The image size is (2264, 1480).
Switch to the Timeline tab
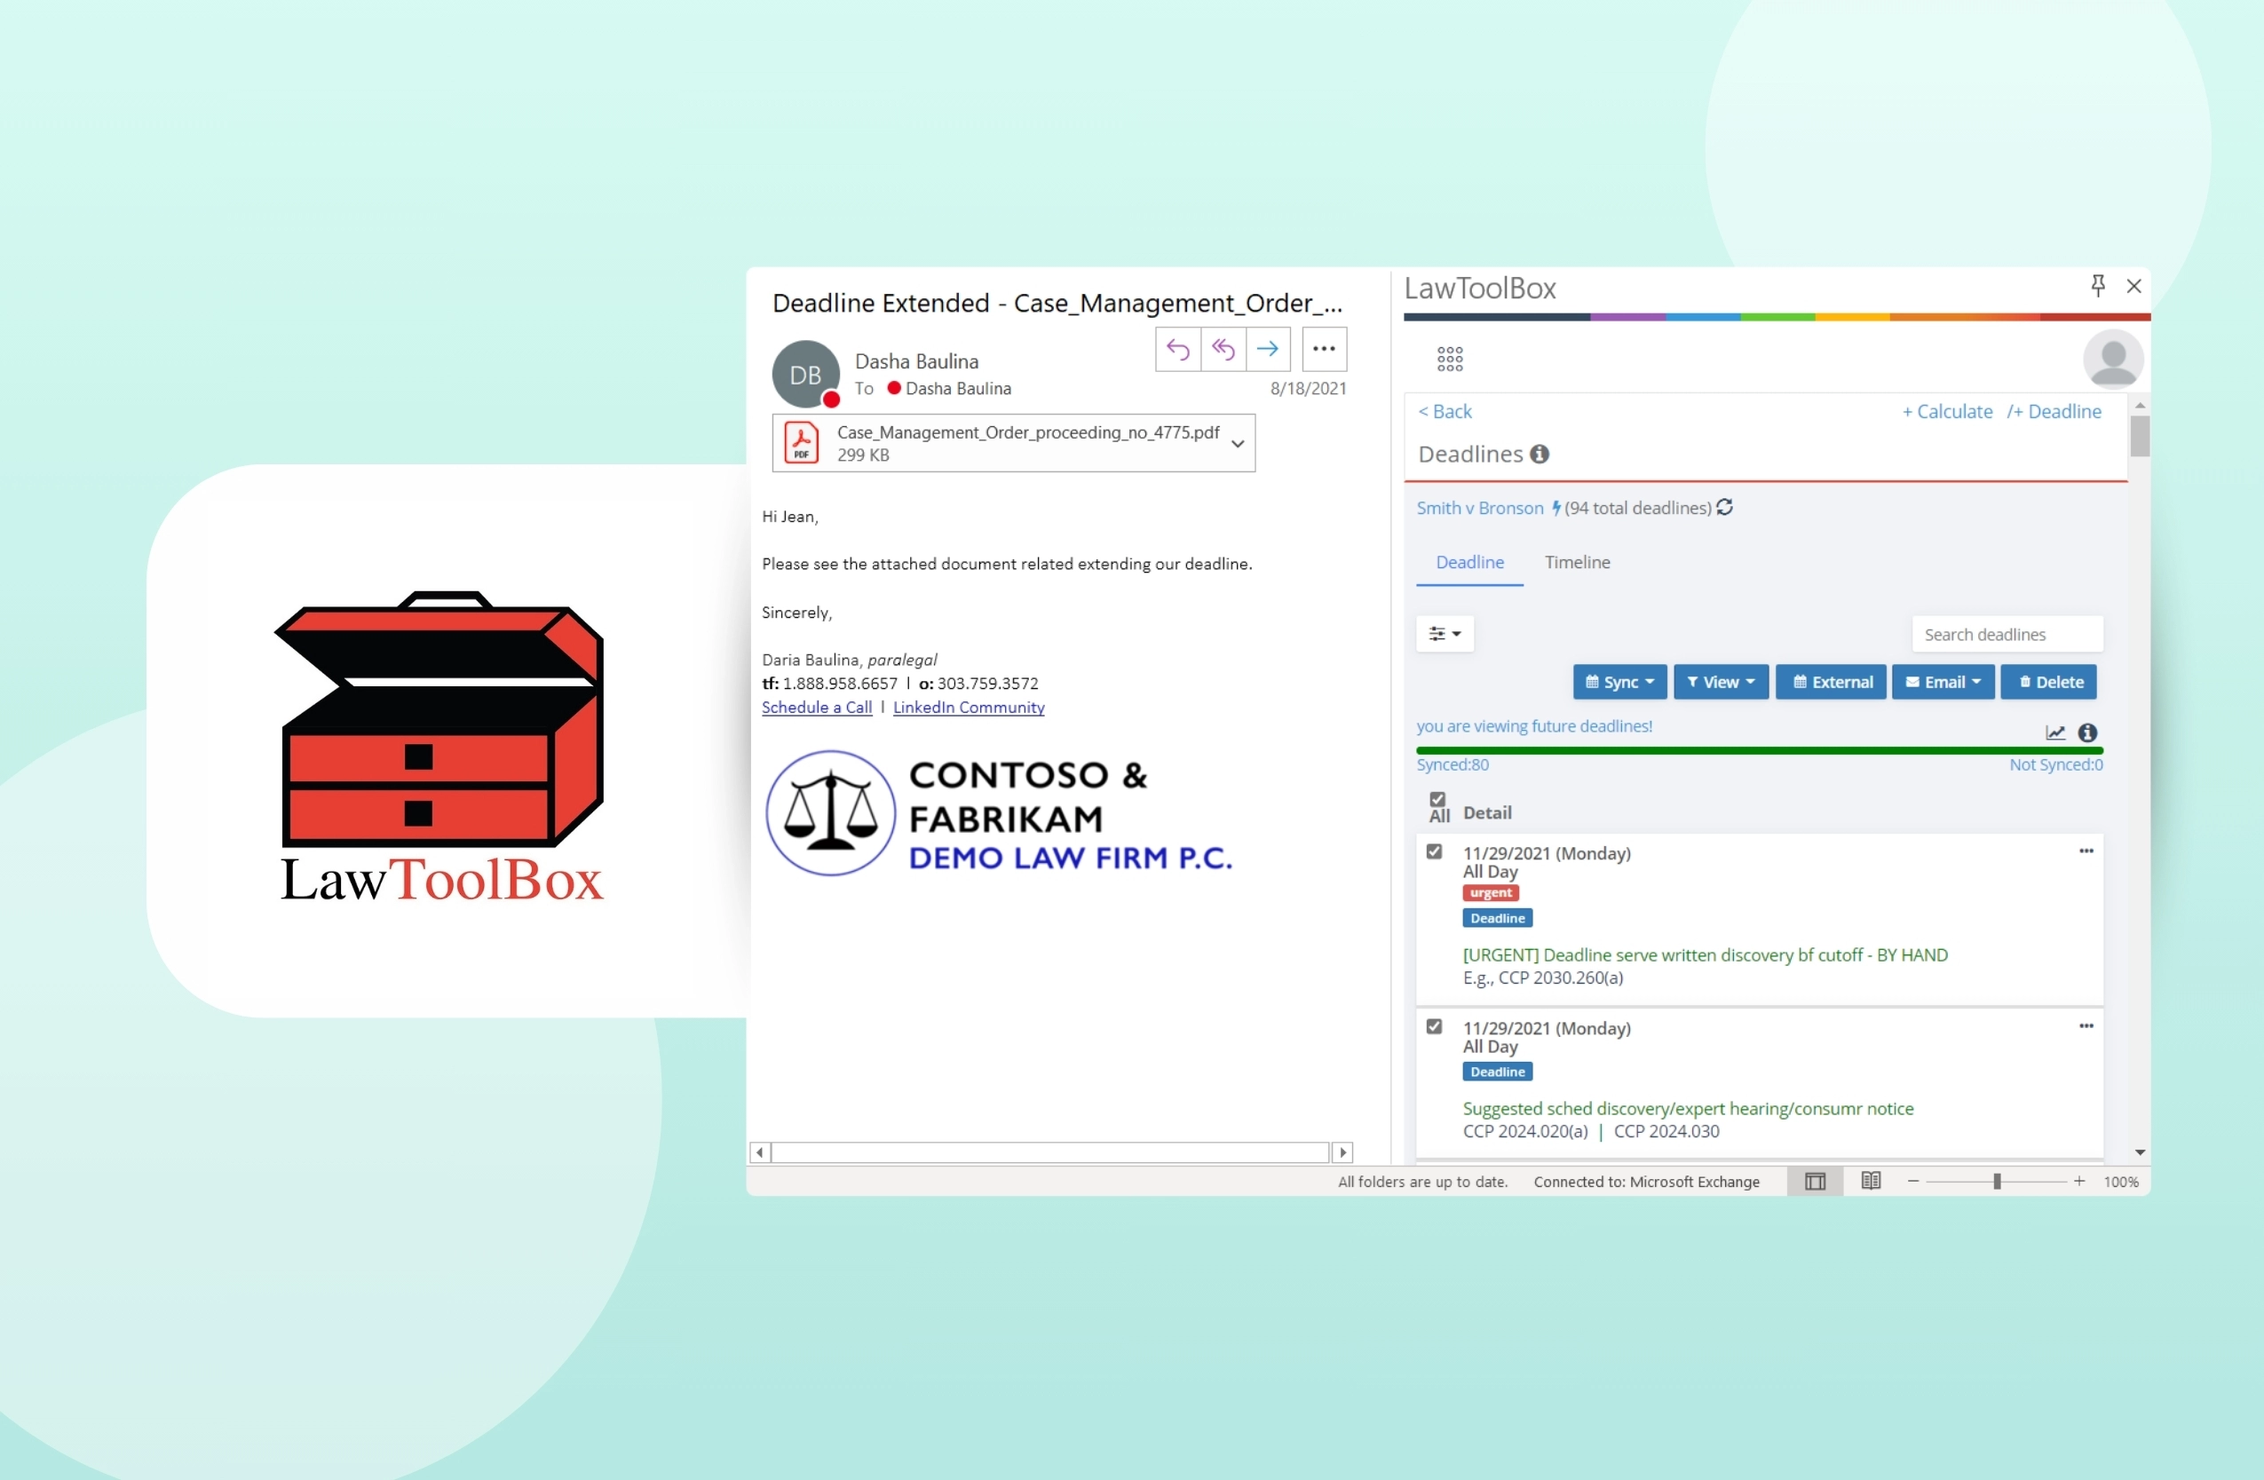click(x=1576, y=562)
